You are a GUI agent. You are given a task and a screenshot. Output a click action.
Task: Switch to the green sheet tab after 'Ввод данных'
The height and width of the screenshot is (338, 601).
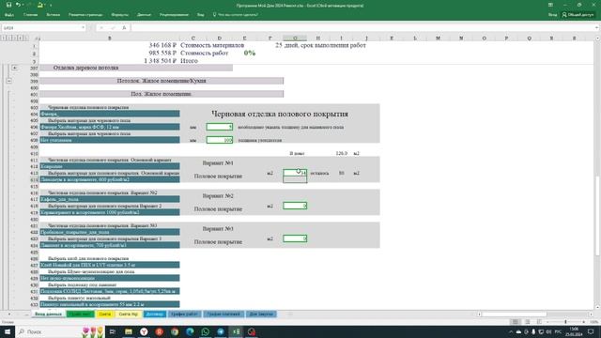81,314
